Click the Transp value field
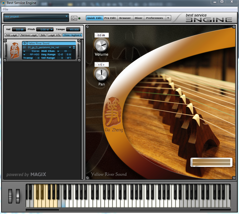 (37, 58)
